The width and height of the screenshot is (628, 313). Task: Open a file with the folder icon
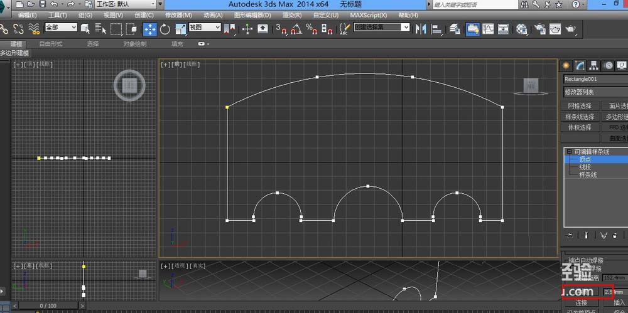click(x=31, y=4)
